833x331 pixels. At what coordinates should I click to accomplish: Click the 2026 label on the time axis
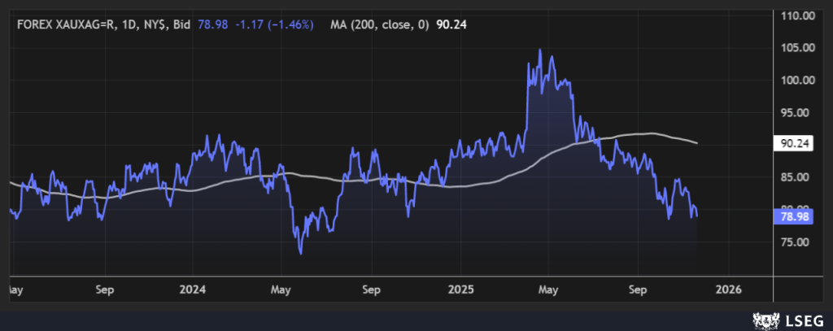(x=727, y=289)
